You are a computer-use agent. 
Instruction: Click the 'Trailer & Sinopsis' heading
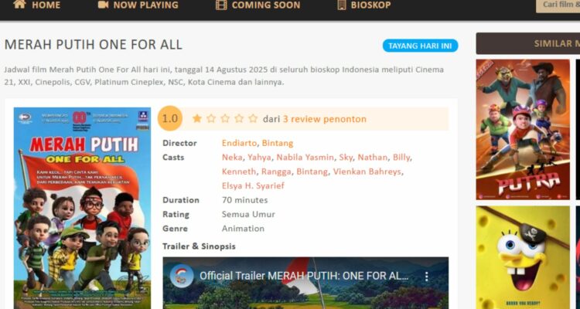click(199, 246)
